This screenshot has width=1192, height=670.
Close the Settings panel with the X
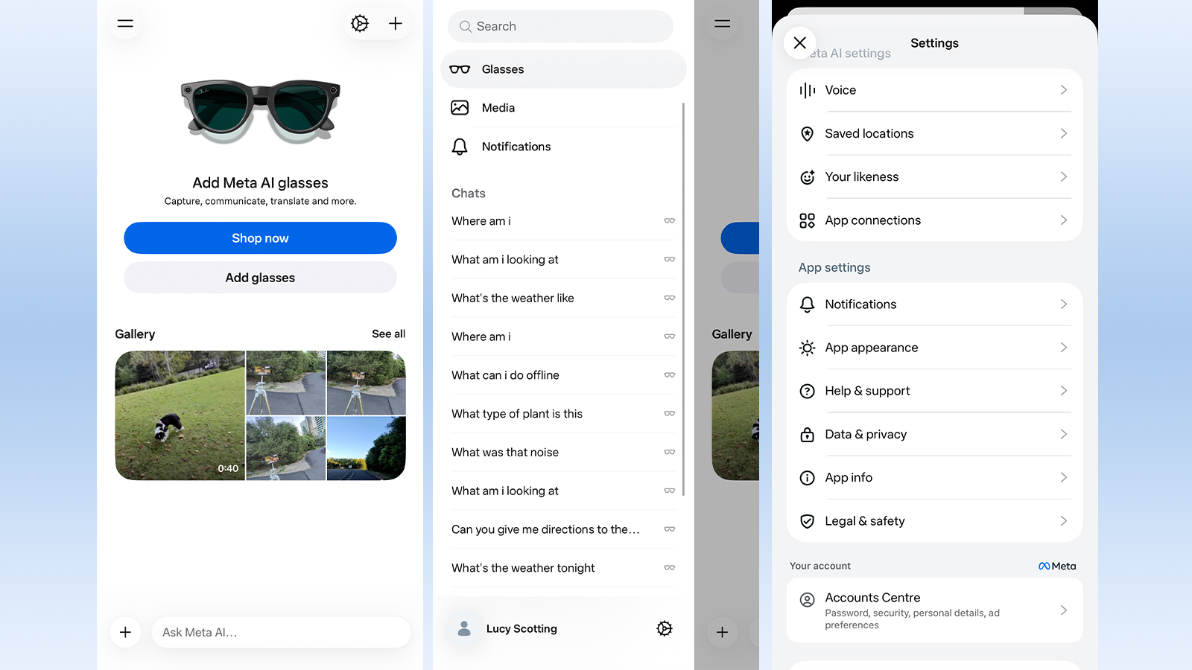(x=800, y=43)
